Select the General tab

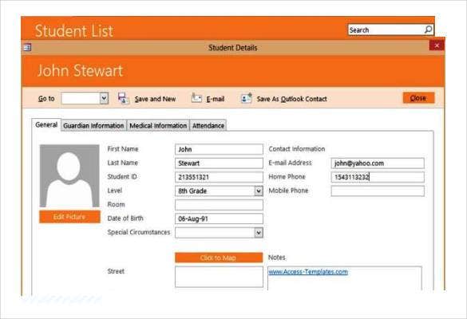pyautogui.click(x=46, y=124)
